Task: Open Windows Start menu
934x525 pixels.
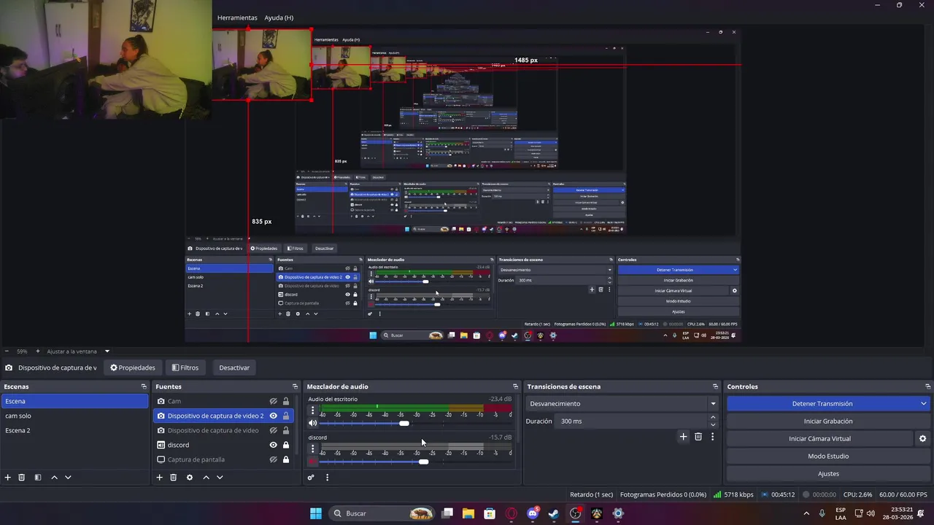Action: [x=316, y=513]
